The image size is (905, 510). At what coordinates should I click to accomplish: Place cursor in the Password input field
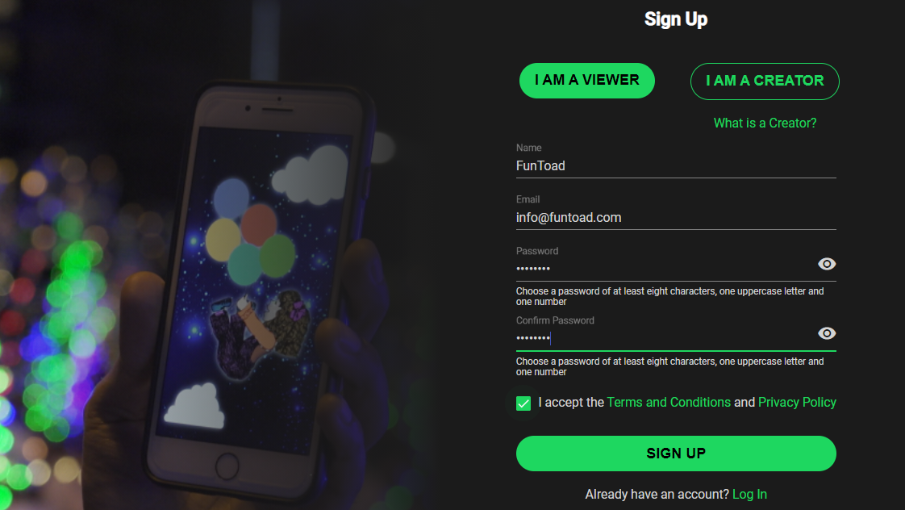[x=664, y=268]
